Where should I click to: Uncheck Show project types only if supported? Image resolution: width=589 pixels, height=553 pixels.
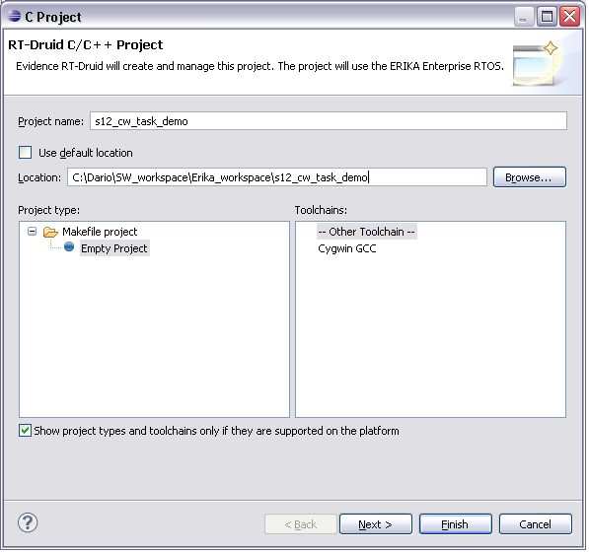pos(25,433)
